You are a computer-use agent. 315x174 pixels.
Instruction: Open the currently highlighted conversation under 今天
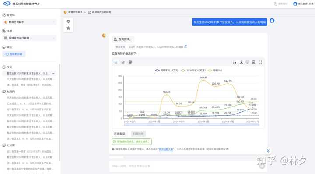coord(29,74)
